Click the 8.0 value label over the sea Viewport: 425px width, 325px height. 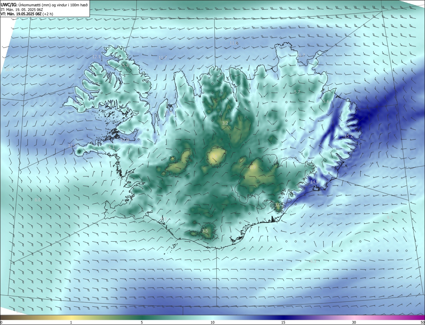(x=38, y=200)
